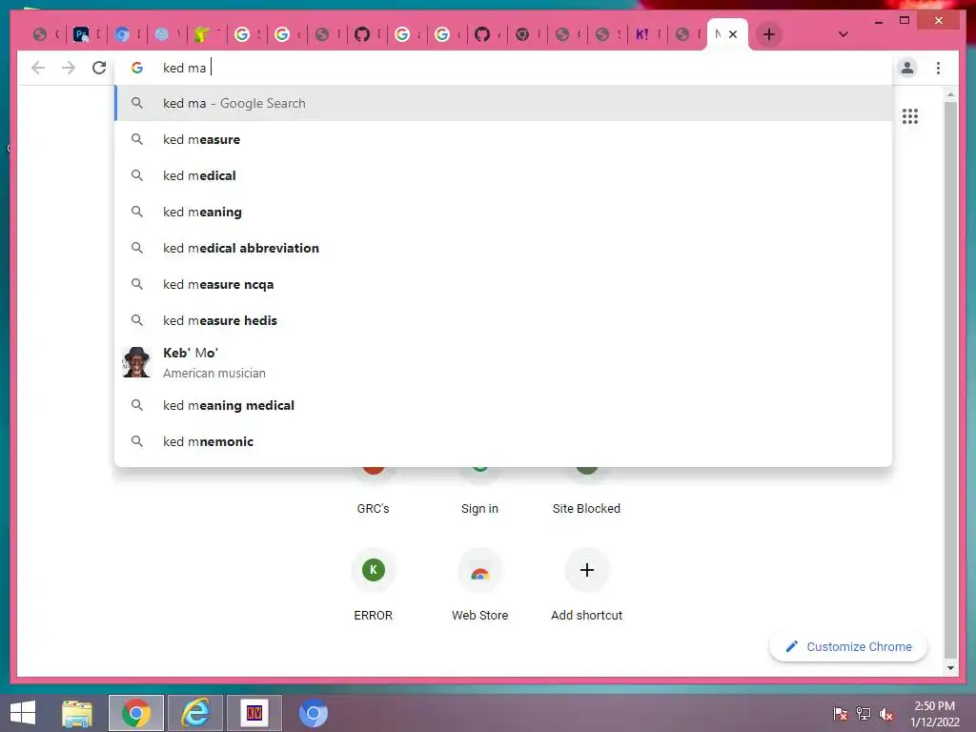Open the KIV taskbar application

click(254, 713)
